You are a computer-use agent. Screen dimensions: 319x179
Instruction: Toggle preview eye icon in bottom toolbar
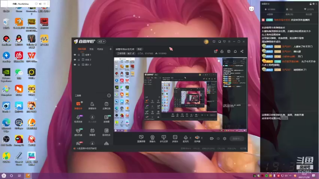[x=218, y=138]
